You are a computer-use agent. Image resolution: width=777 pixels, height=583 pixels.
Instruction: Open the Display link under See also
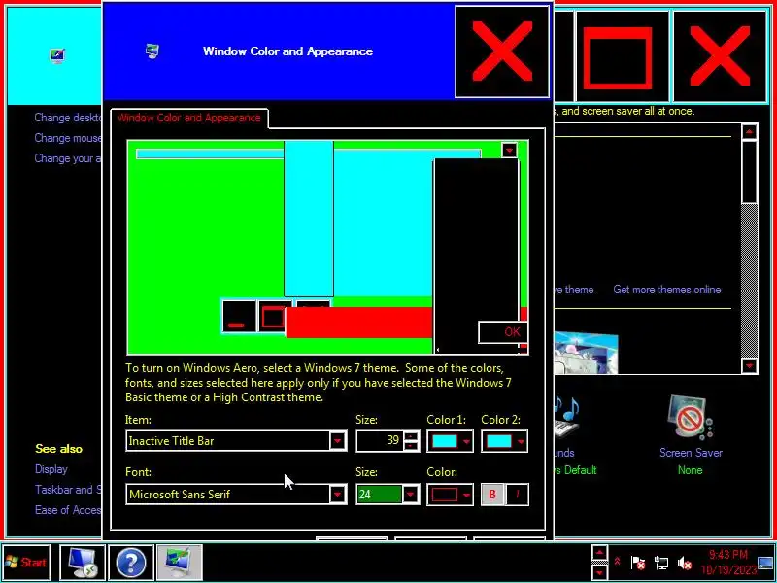coord(51,469)
